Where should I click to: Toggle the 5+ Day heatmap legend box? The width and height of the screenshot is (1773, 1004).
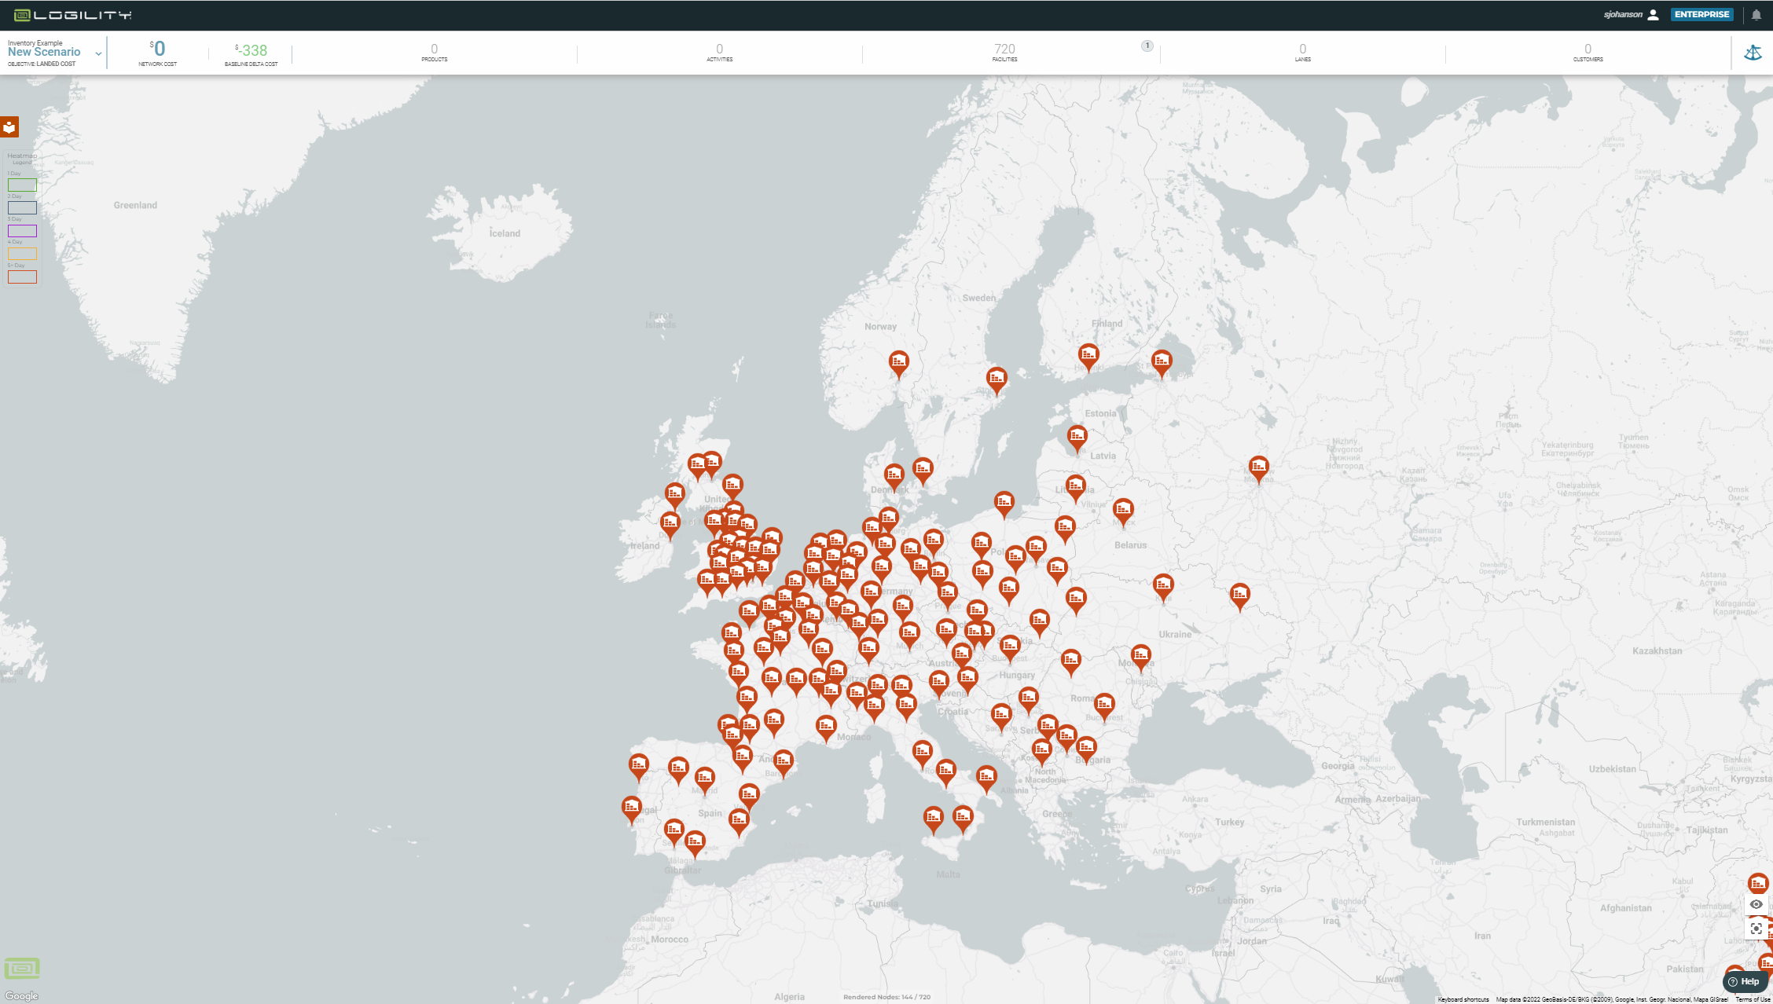[22, 277]
